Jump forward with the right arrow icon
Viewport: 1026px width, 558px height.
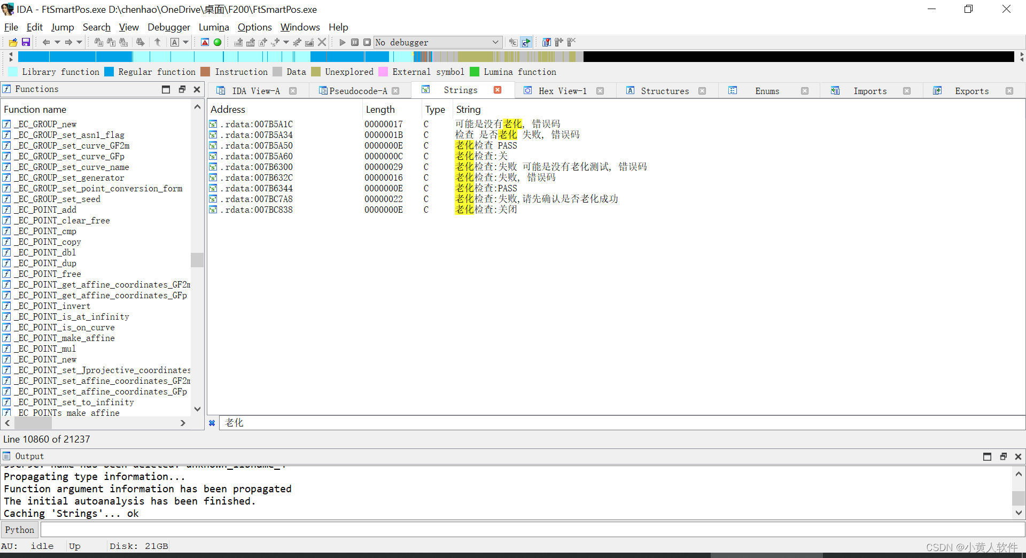(x=68, y=42)
